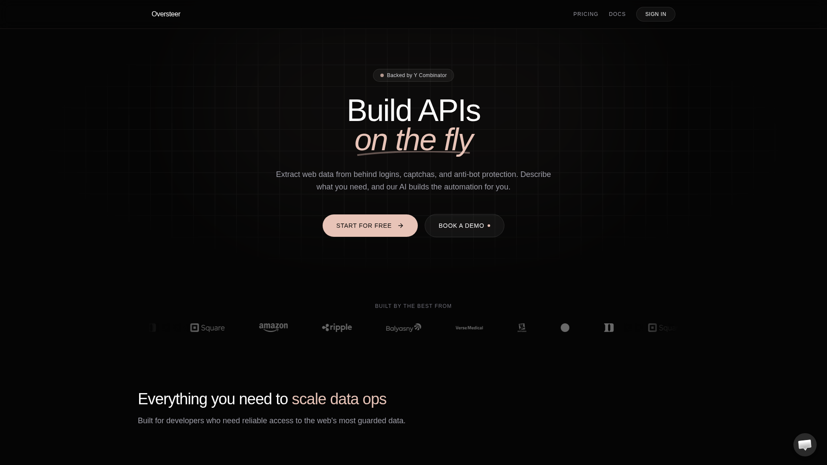
Task: Click the Verse Medical logo
Action: (x=469, y=328)
